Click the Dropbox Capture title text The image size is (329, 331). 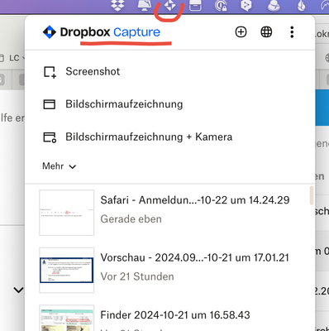click(x=110, y=32)
